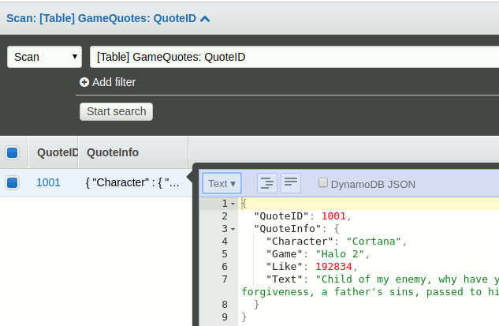Open the Text view mode dropdown

click(222, 183)
